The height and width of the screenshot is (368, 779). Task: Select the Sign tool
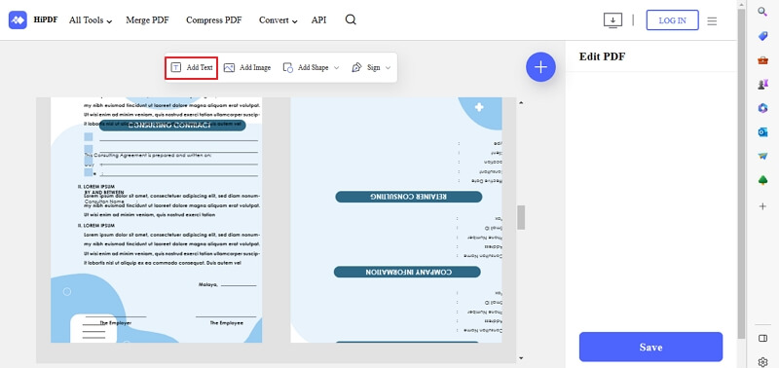(366, 67)
